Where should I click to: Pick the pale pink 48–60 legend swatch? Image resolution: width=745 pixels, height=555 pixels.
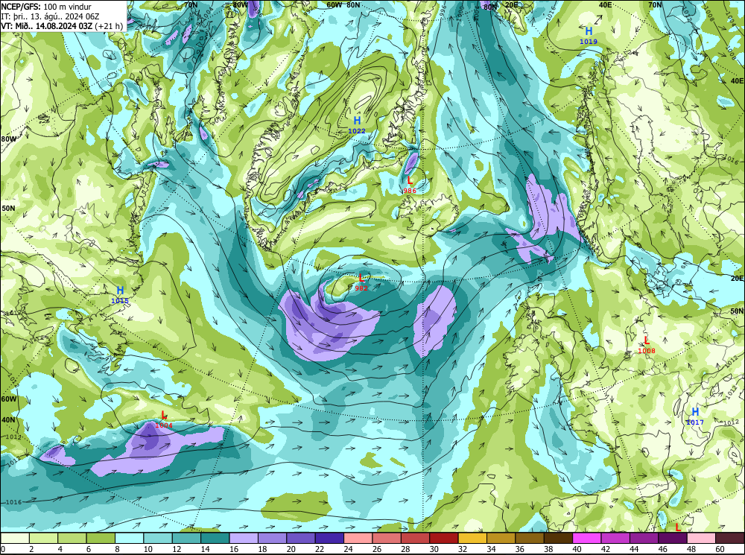701,538
